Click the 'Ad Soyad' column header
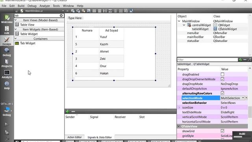 (x=111, y=30)
